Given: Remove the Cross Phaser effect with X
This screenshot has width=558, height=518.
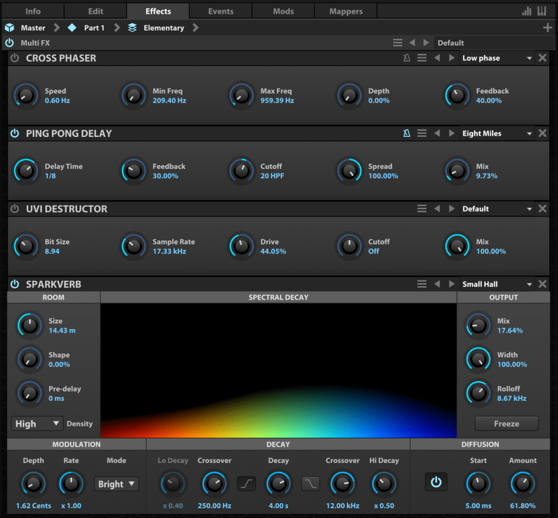Looking at the screenshot, I should coord(542,58).
